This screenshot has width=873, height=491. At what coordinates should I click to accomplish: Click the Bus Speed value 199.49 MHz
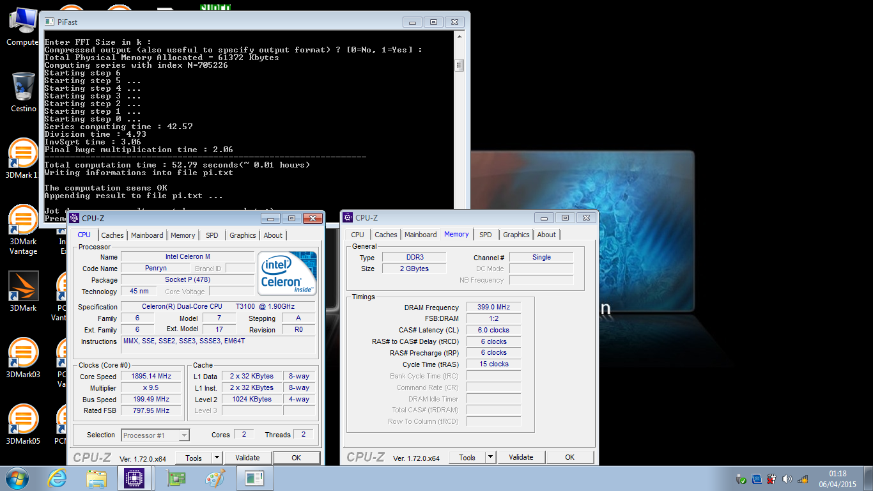pos(151,400)
